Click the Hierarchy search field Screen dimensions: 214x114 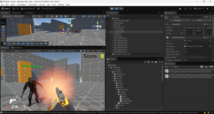[139, 16]
